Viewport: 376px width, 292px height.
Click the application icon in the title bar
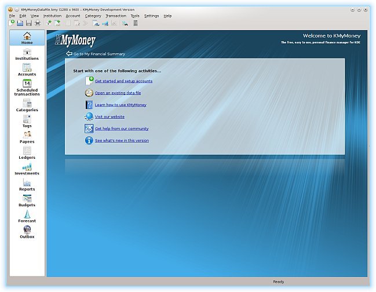pyautogui.click(x=10, y=10)
